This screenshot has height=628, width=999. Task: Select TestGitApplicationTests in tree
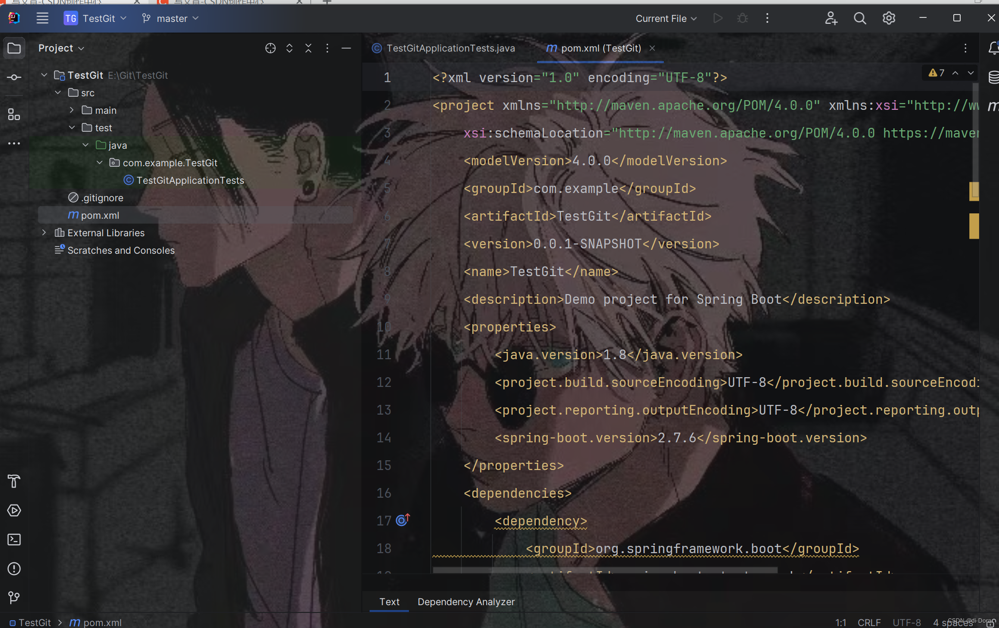pos(190,180)
